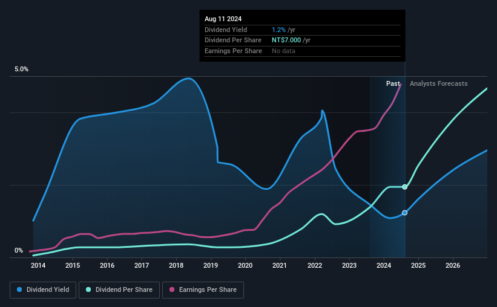Click the teal dividend per share data point marker

click(405, 187)
